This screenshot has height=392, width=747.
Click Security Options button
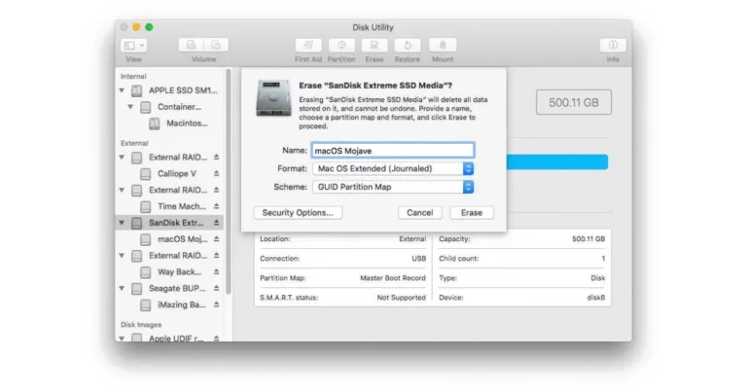coord(297,212)
